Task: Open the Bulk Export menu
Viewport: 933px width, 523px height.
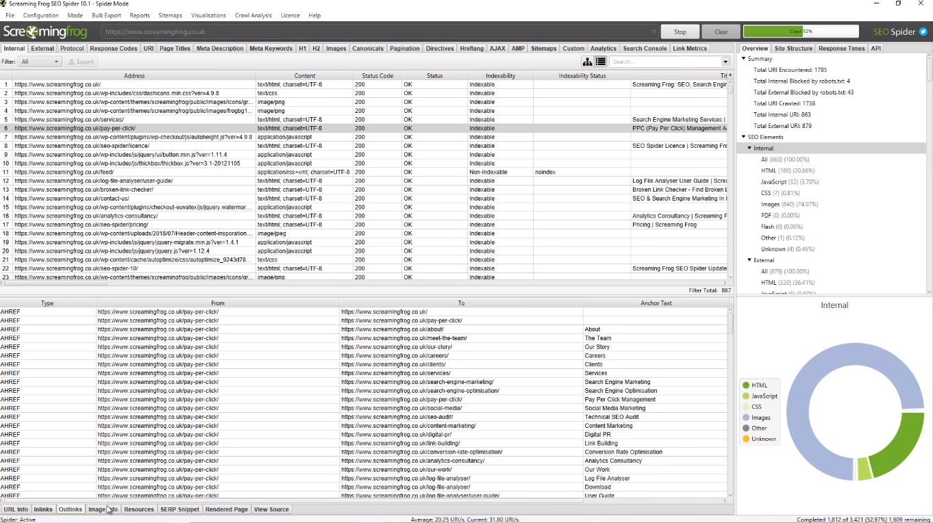Action: point(106,15)
